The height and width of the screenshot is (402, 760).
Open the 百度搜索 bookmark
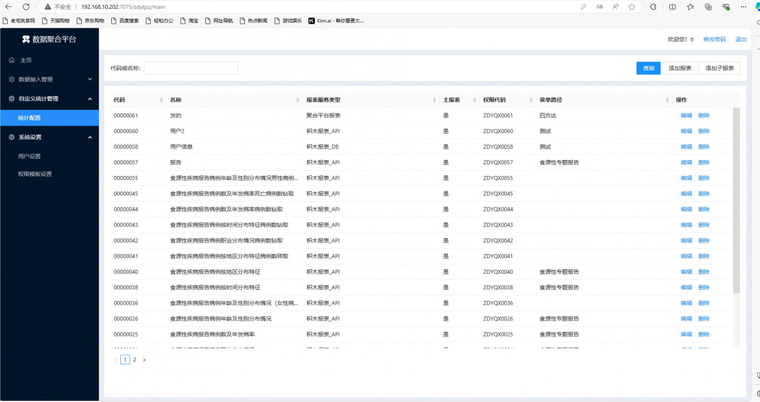pos(125,21)
